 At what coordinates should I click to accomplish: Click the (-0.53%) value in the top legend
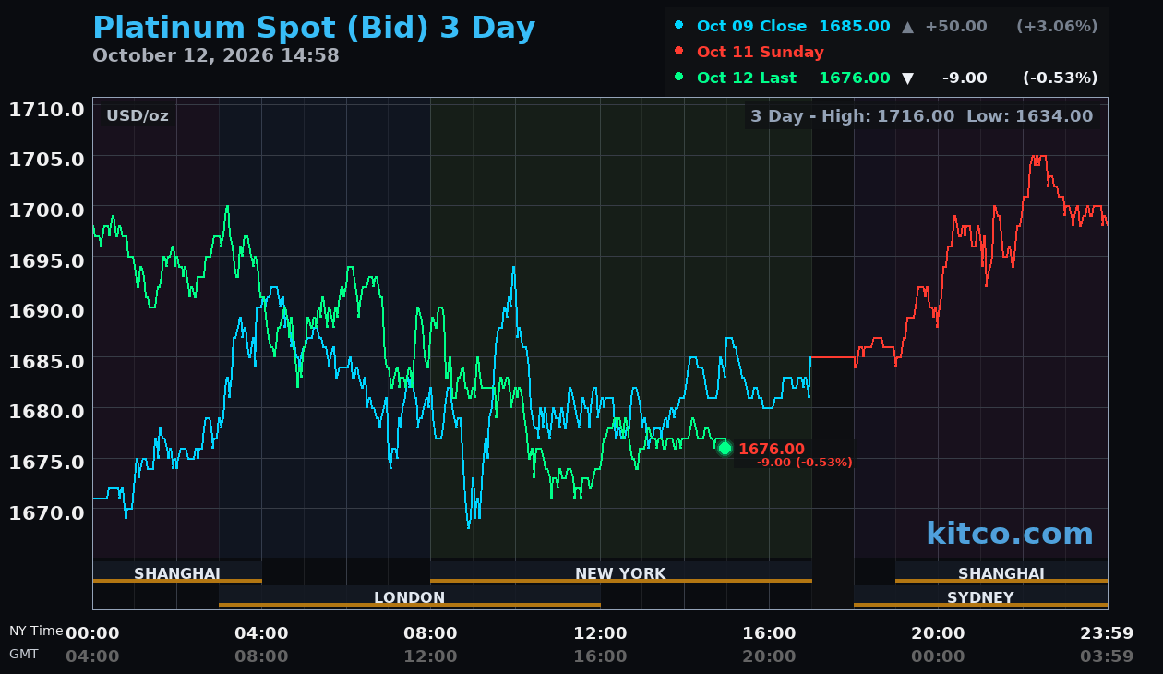point(1060,78)
